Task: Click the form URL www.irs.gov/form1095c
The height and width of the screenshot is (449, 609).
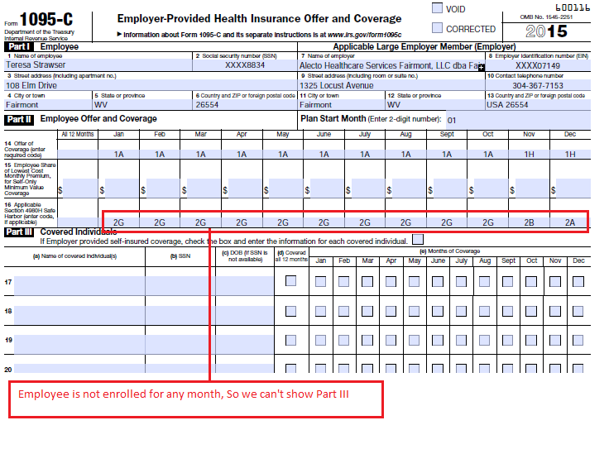Action: tap(364, 35)
